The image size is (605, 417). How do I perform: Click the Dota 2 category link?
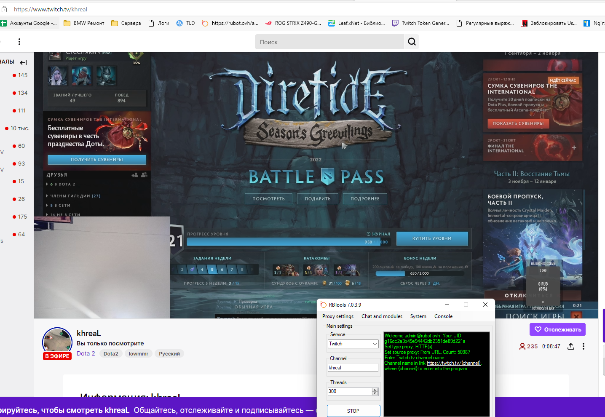click(x=86, y=353)
